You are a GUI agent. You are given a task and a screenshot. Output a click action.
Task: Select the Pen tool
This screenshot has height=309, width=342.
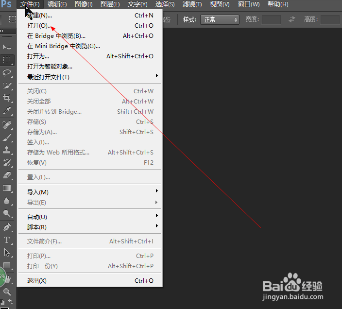click(7, 227)
